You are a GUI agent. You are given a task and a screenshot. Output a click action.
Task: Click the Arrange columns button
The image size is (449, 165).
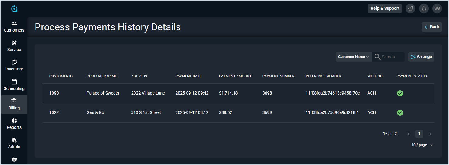click(x=421, y=57)
